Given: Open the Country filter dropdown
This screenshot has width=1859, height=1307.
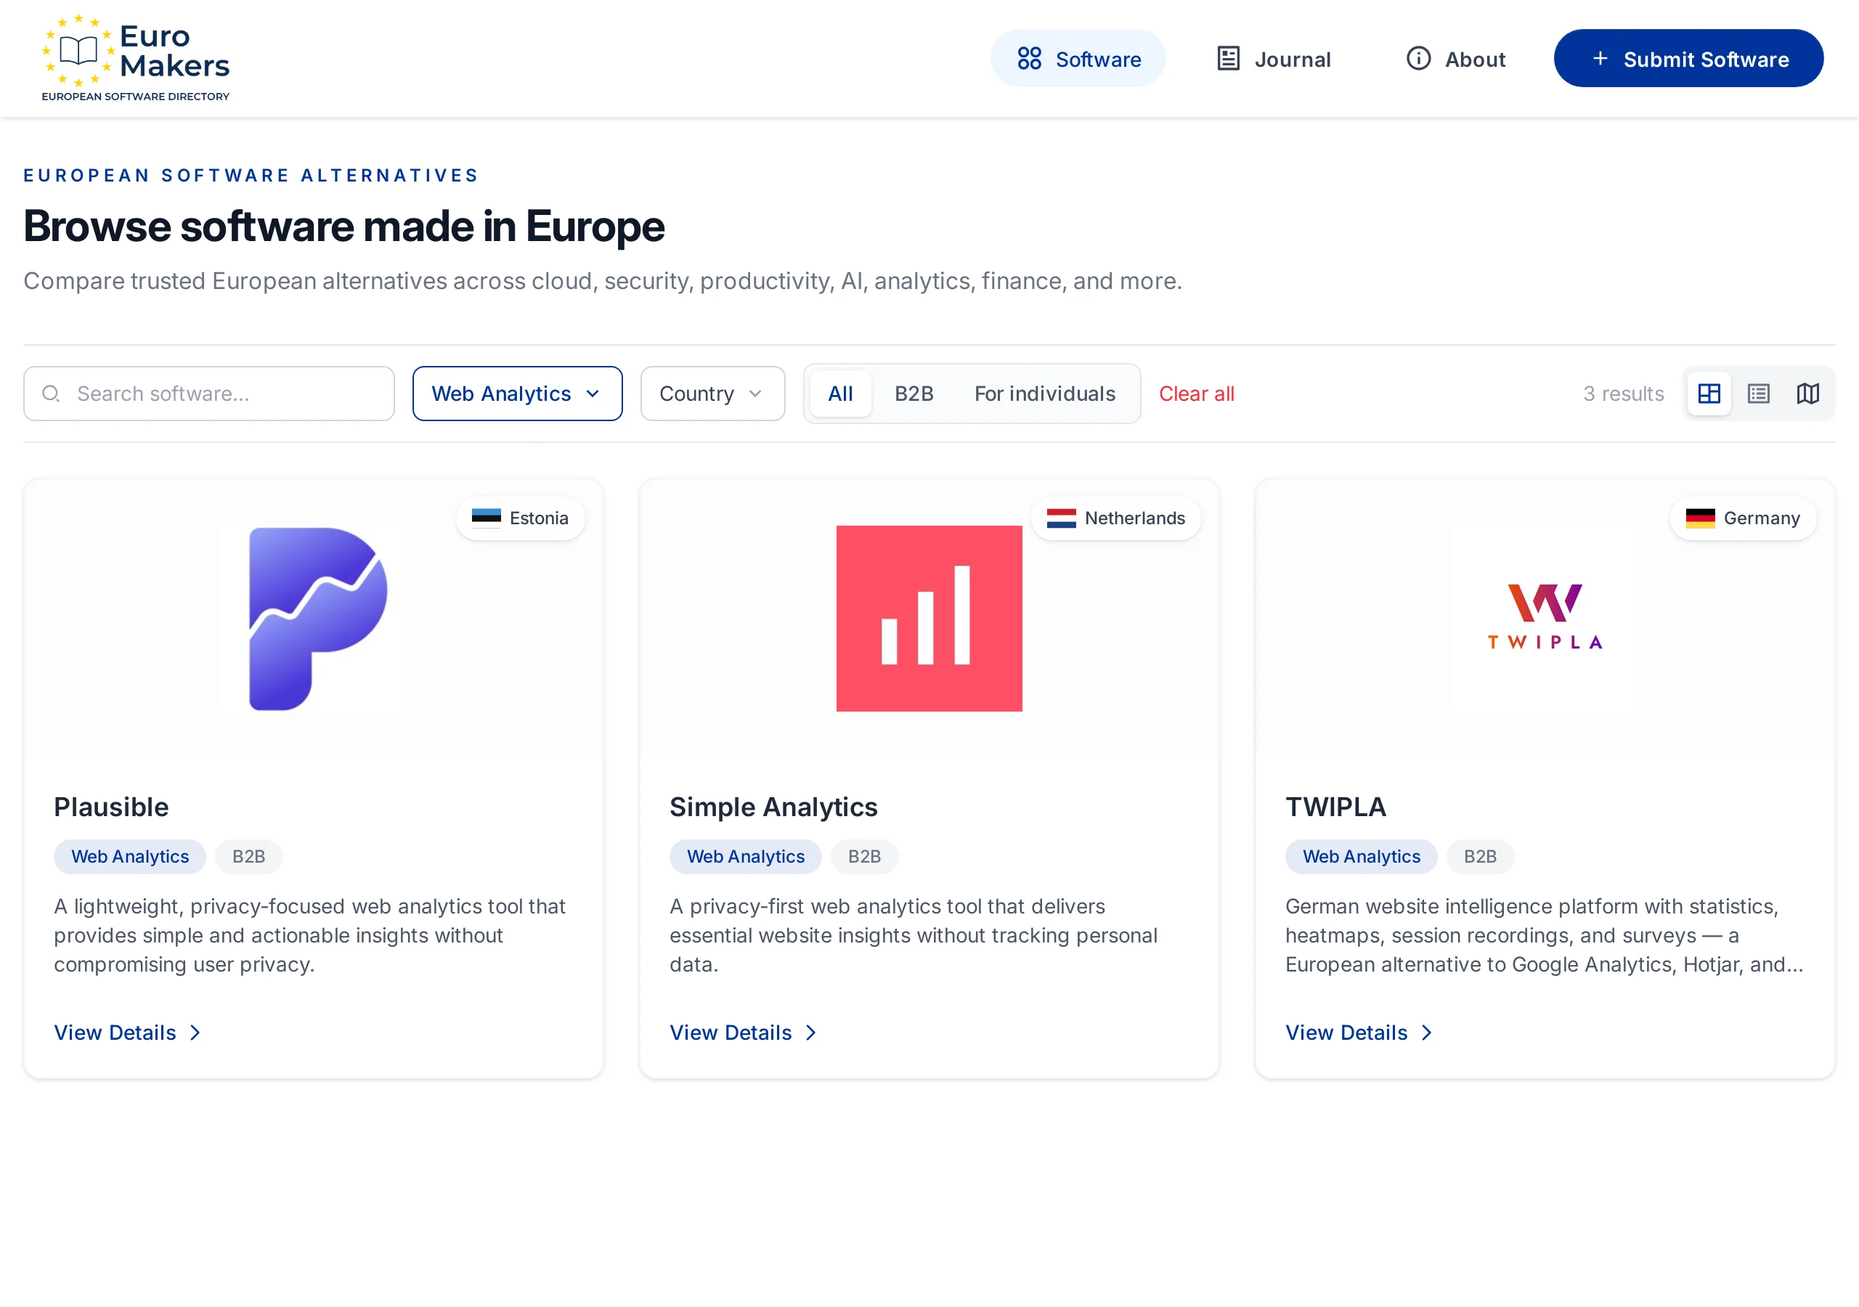Looking at the screenshot, I should click(712, 394).
